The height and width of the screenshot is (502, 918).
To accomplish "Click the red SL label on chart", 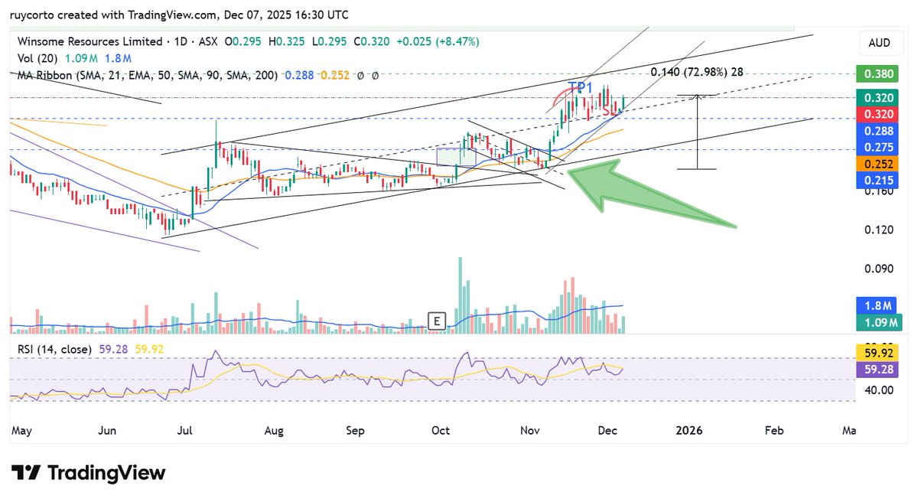I will tap(609, 112).
